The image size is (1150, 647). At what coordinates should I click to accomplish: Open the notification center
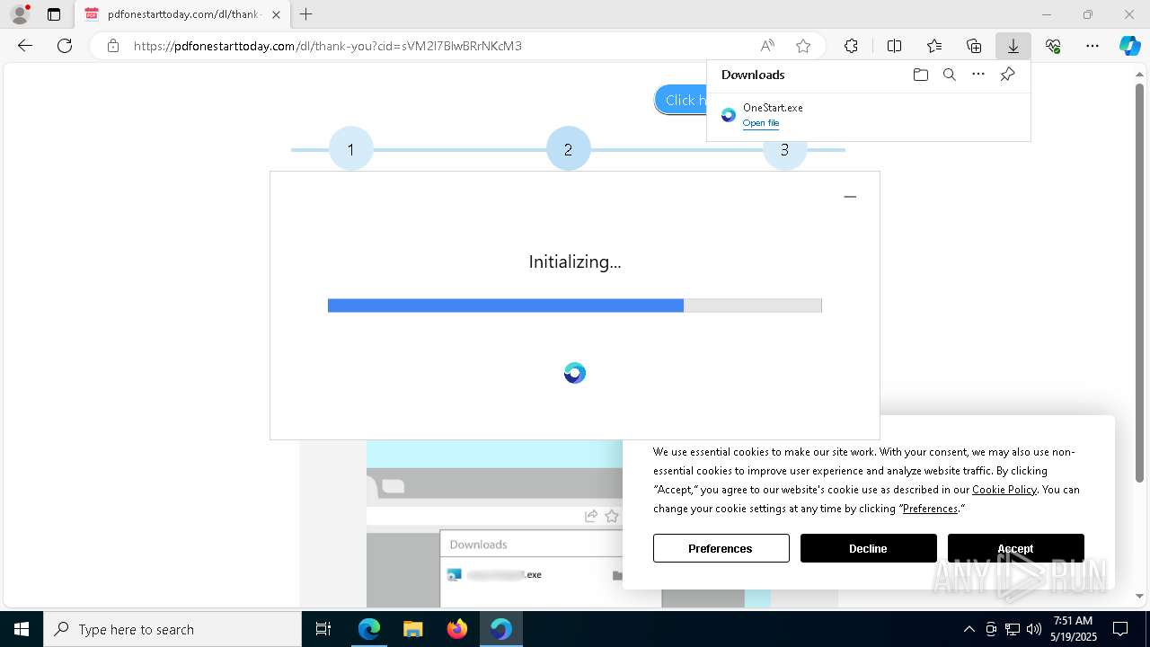pyautogui.click(x=1120, y=629)
